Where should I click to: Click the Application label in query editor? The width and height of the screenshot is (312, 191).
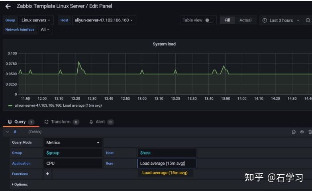[21, 164]
